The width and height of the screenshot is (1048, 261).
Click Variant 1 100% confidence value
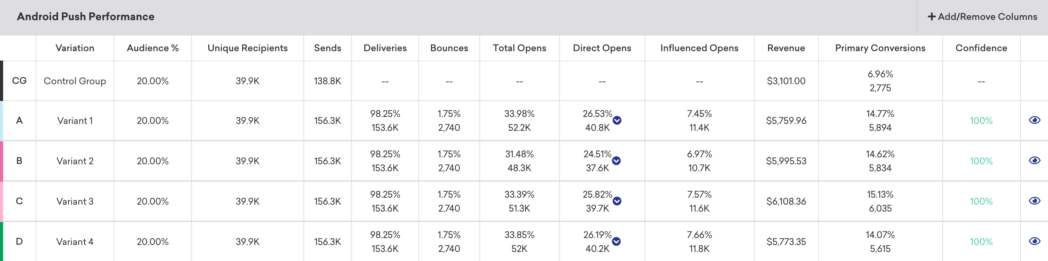tap(981, 121)
